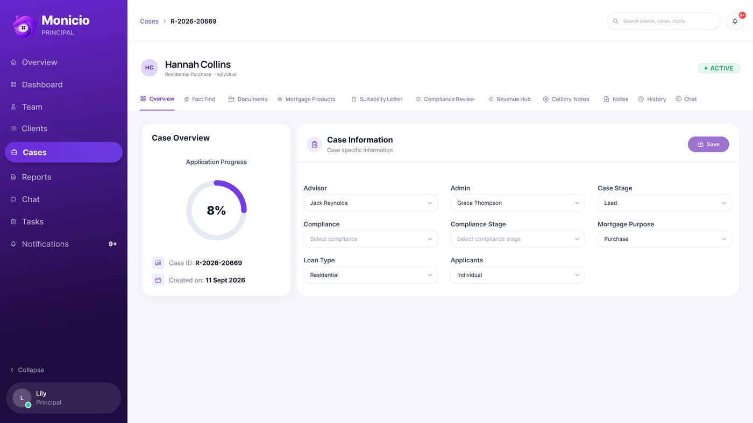Open the Admin dropdown
This screenshot has height=423, width=753.
point(517,203)
